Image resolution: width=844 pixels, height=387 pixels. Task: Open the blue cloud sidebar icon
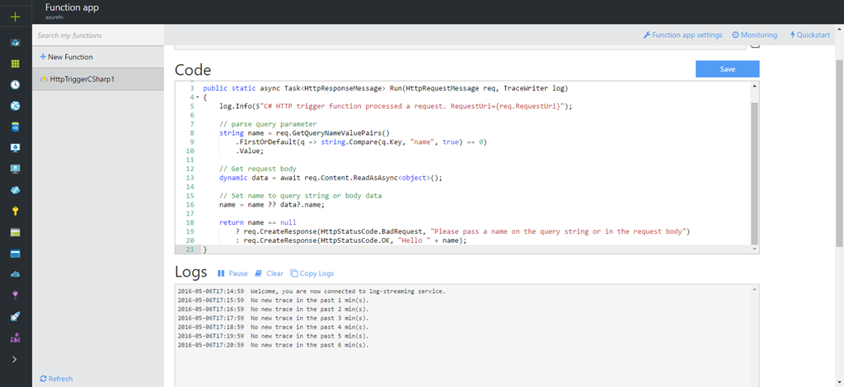click(15, 274)
